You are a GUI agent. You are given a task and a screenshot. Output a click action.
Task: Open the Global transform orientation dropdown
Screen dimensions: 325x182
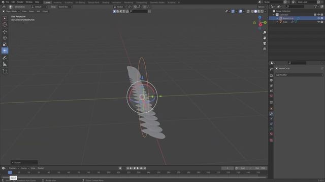click(x=120, y=7)
